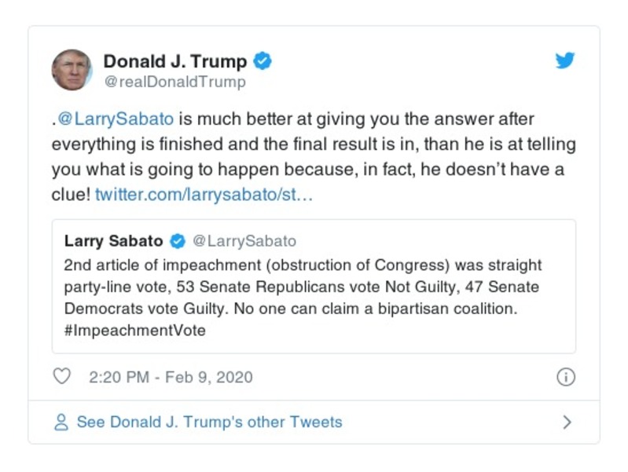Open the Donald J. Trump display name
This screenshot has height=472, width=628.
tap(175, 60)
